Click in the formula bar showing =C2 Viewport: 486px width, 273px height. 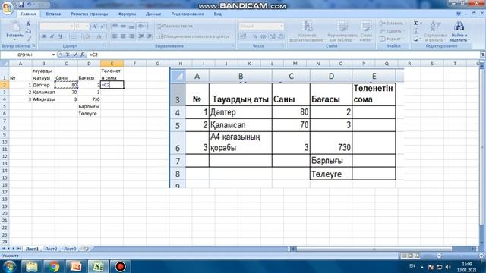(283, 55)
